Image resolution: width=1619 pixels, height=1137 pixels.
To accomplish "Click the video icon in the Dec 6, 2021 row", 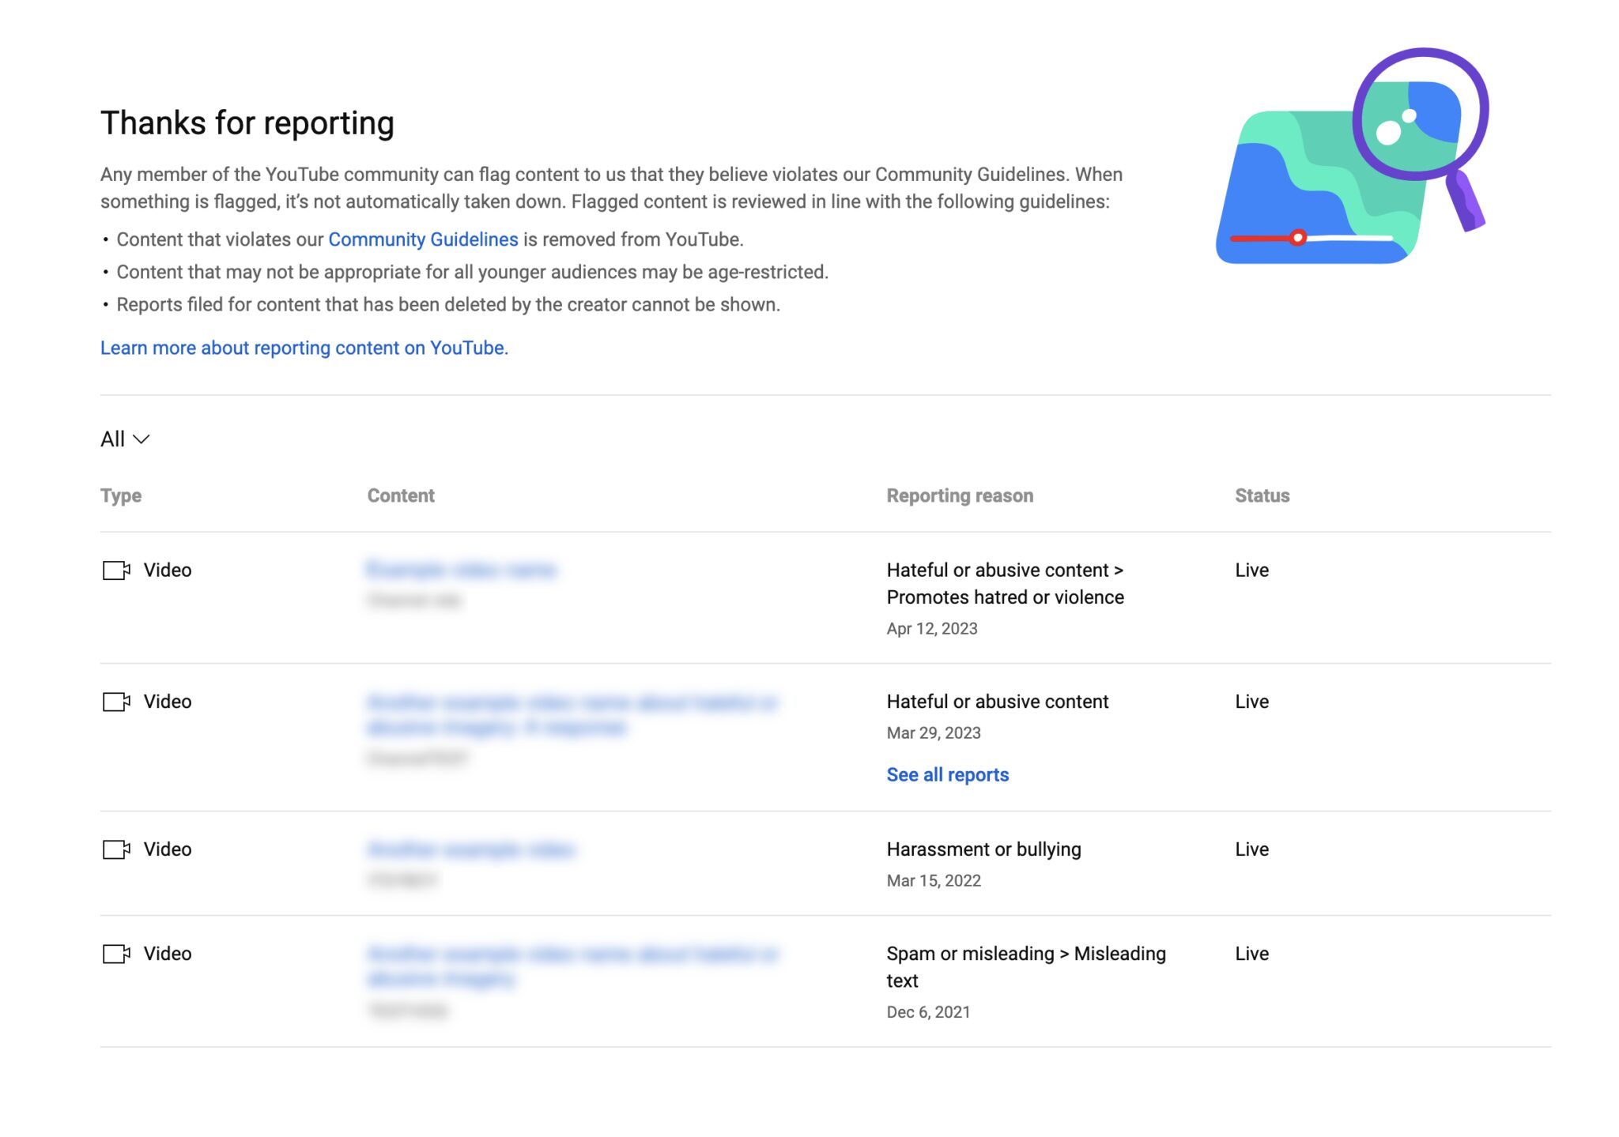I will [116, 954].
